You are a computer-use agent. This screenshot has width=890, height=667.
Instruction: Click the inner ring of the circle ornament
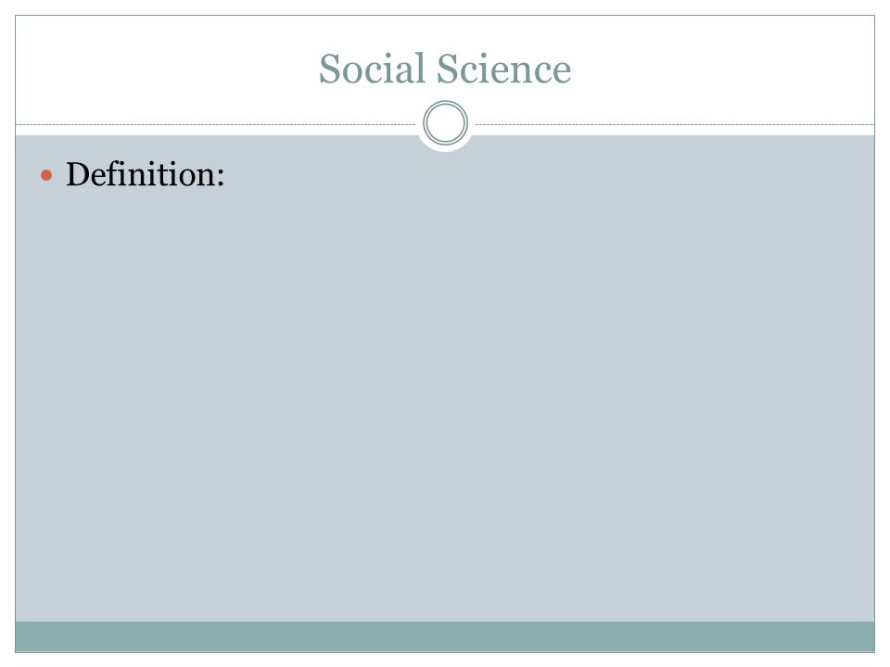pos(446,123)
